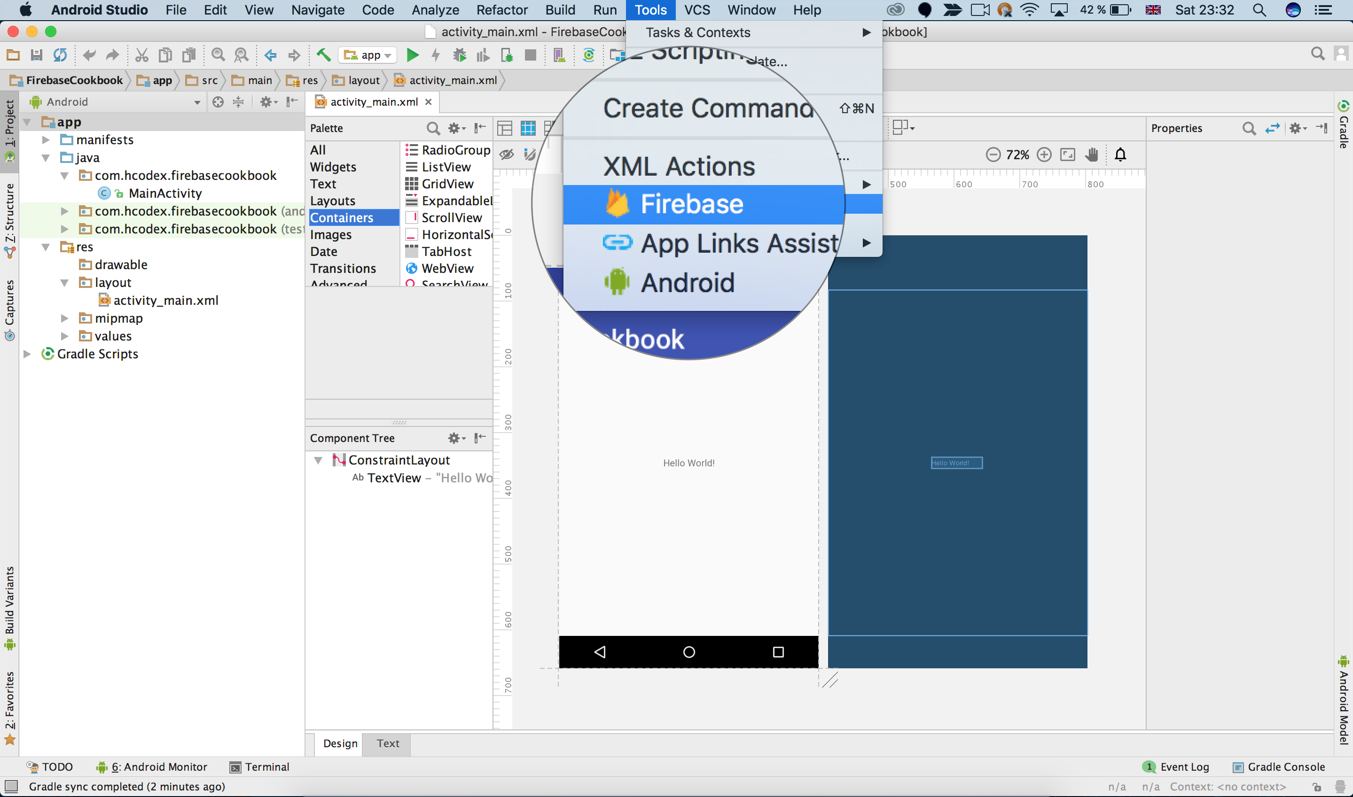This screenshot has width=1353, height=797.
Task: Open the Refactor menu
Action: pyautogui.click(x=502, y=10)
